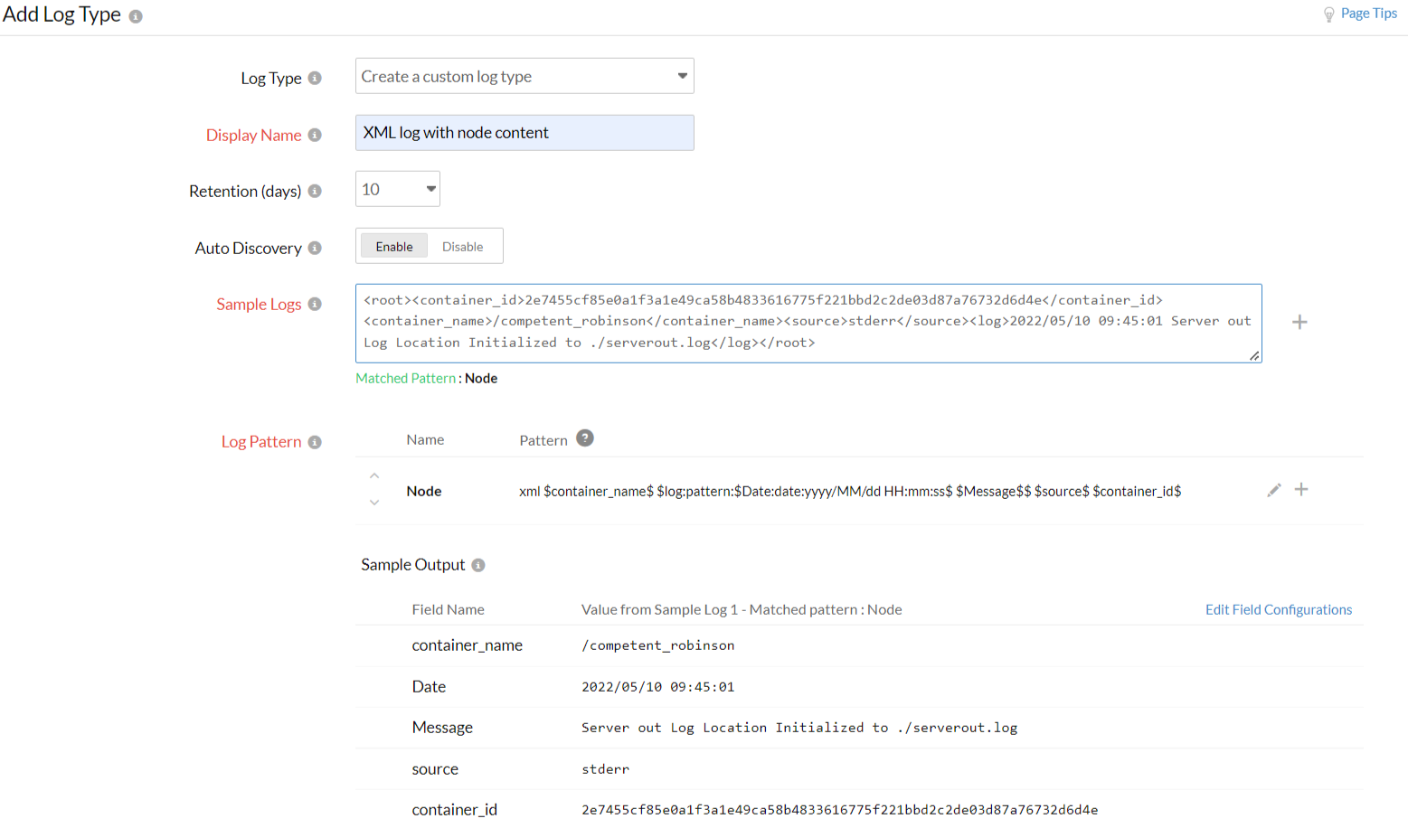The height and width of the screenshot is (828, 1408).
Task: Move Node pattern up with chevron
Action: click(x=374, y=475)
